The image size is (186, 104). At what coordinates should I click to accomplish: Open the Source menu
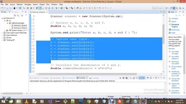(12, 5)
